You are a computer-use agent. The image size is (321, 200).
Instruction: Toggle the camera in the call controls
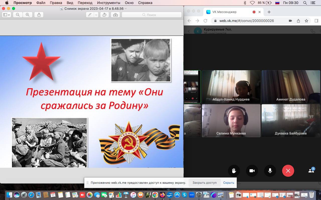(252, 171)
